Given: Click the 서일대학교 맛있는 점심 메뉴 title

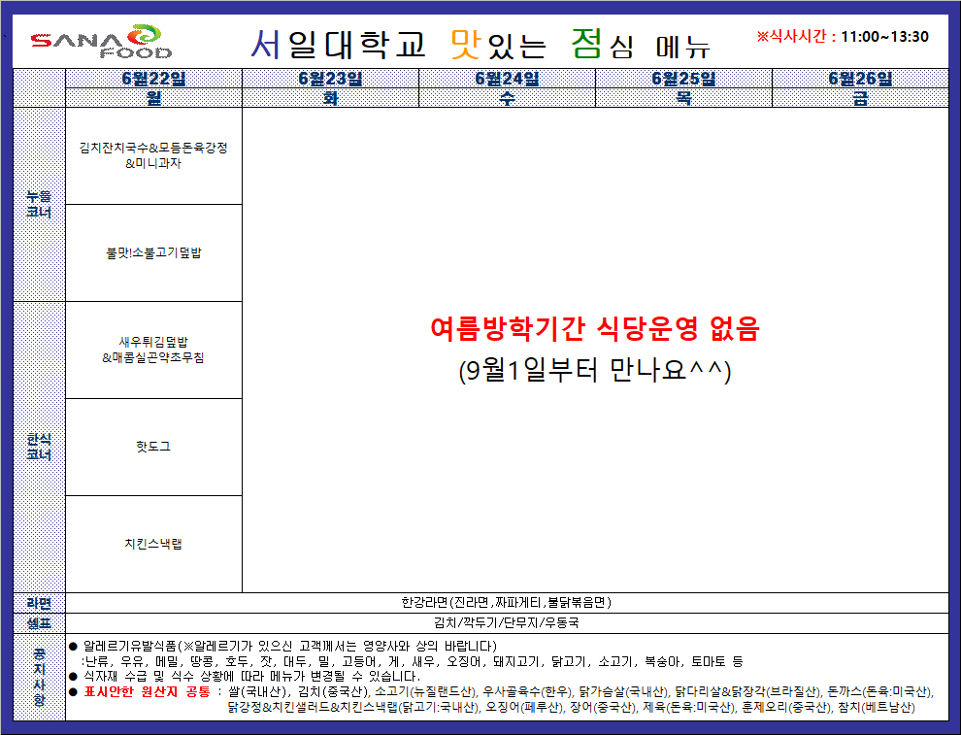Looking at the screenshot, I should (480, 44).
